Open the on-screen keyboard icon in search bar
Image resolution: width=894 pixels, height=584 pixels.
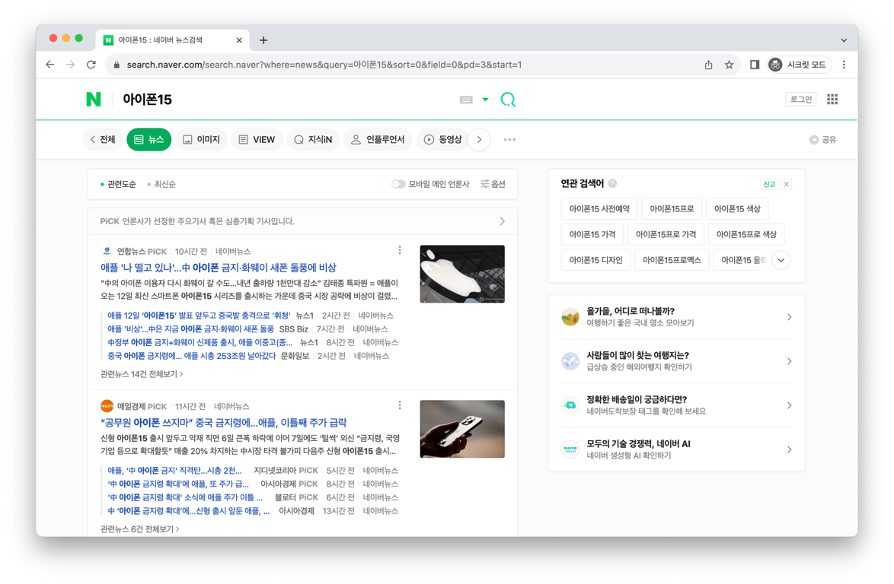(466, 100)
